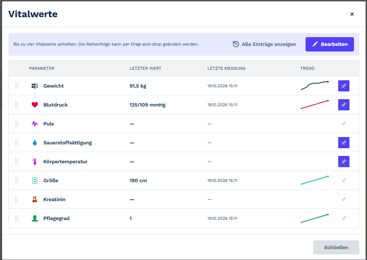The image size is (367, 260).
Task: Unpin the Blutdruck pin button
Action: pos(343,105)
